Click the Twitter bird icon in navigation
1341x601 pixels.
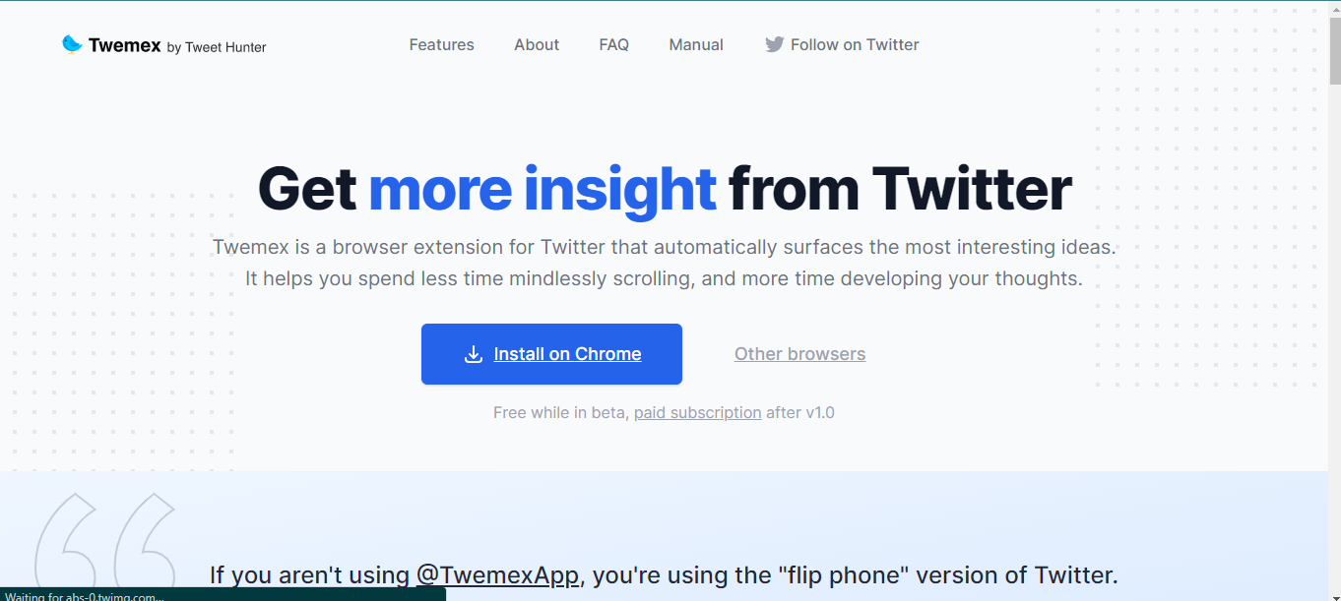tap(775, 45)
